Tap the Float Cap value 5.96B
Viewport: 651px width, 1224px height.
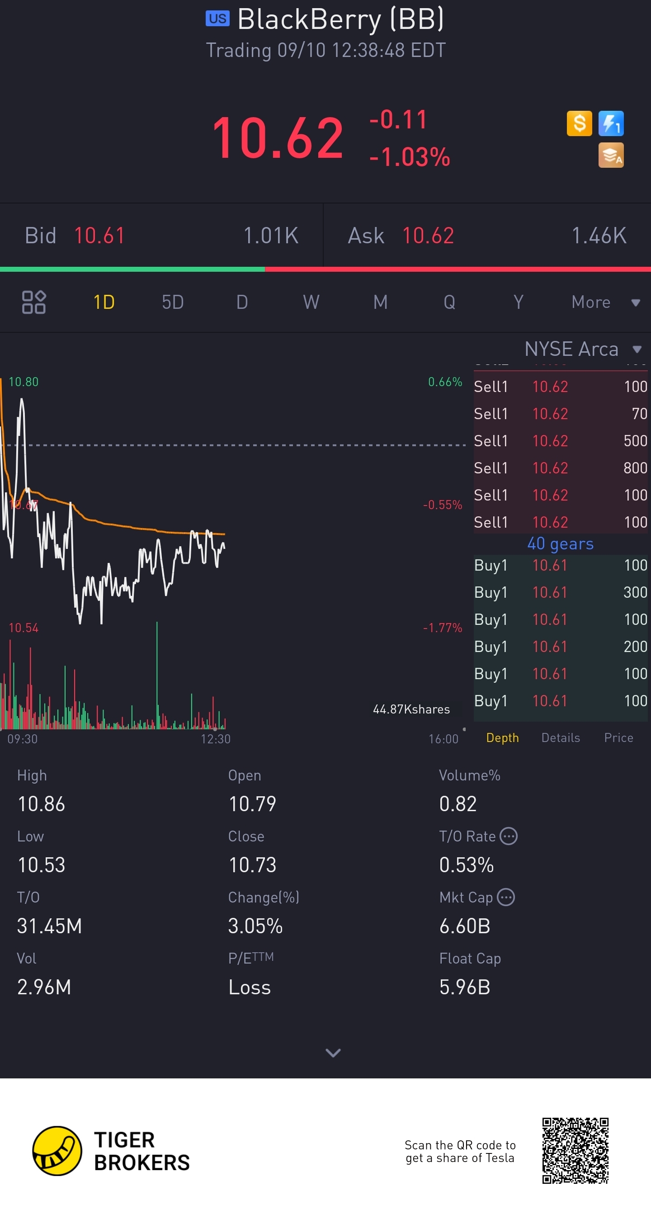[x=465, y=987]
